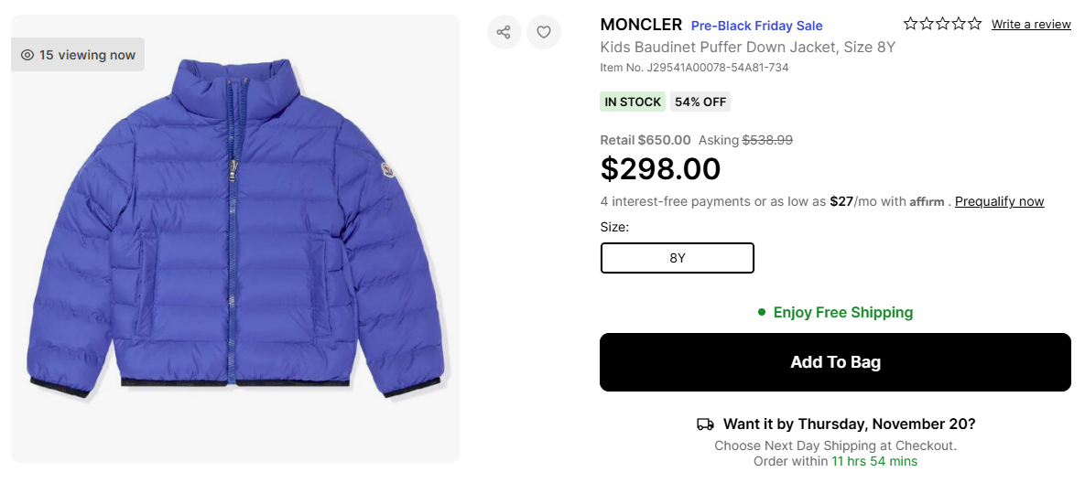
Task: Click the green dot before Free Shipping
Action: (x=761, y=313)
